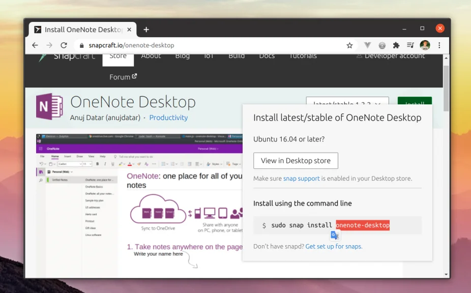Click the Tutorials menu item
471x293 pixels.
(x=303, y=56)
